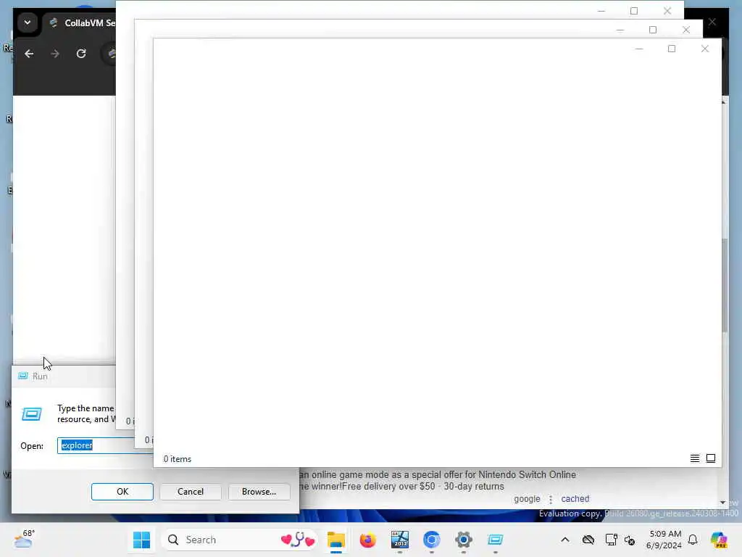The width and height of the screenshot is (742, 557).
Task: Reload the browser page
Action: [x=81, y=54]
